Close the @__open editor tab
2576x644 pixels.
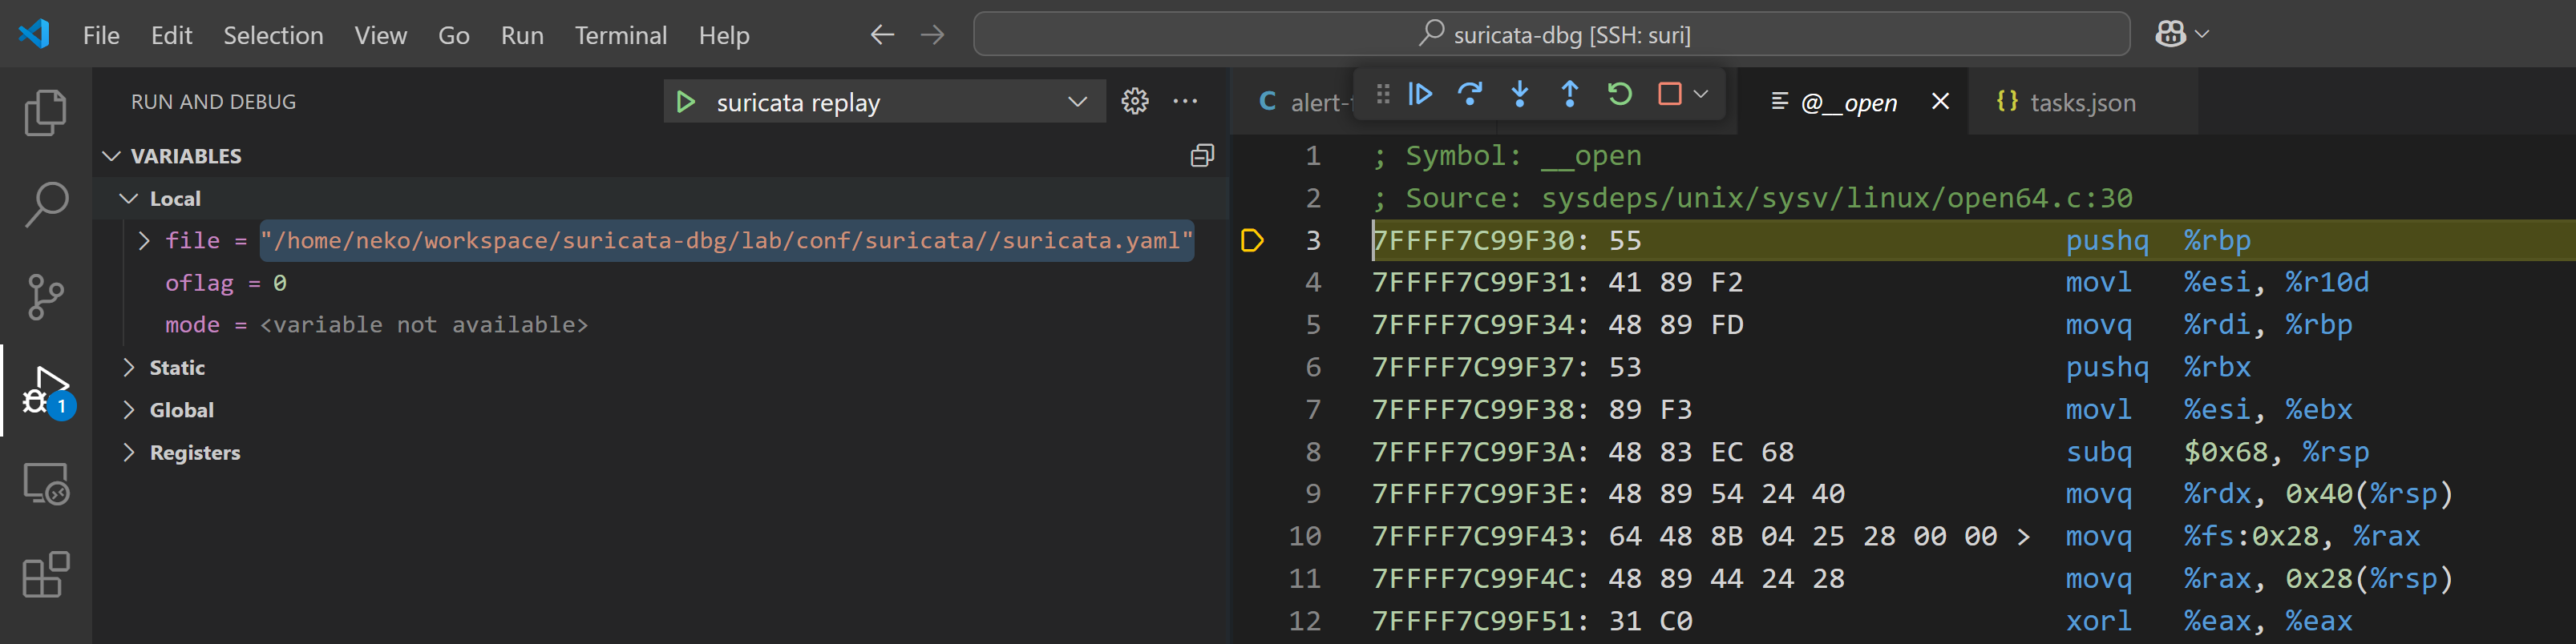click(x=1940, y=102)
